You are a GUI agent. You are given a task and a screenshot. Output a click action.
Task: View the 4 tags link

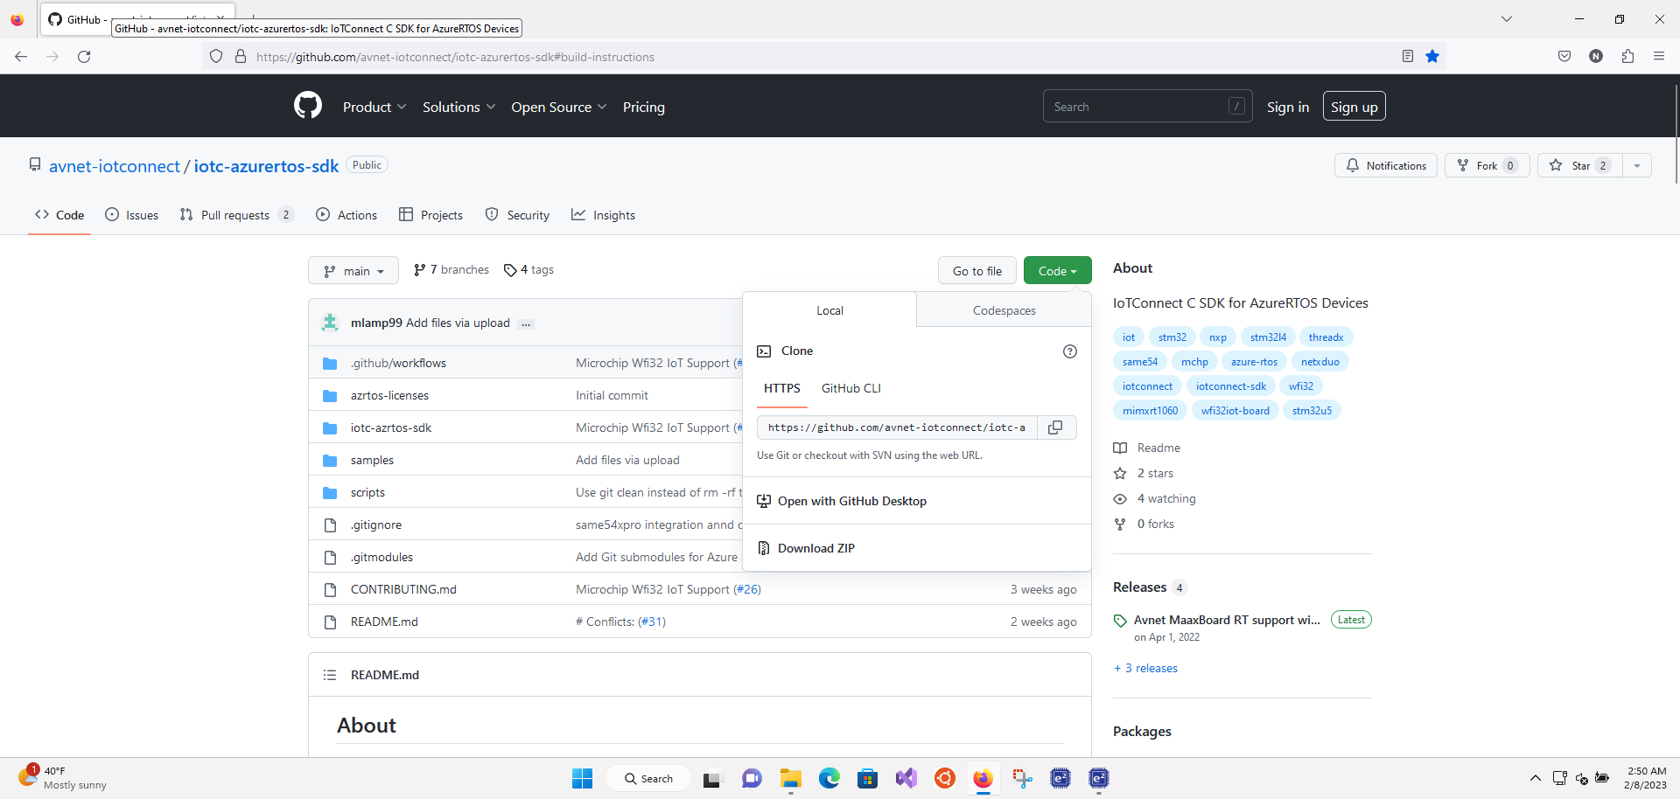click(x=529, y=269)
